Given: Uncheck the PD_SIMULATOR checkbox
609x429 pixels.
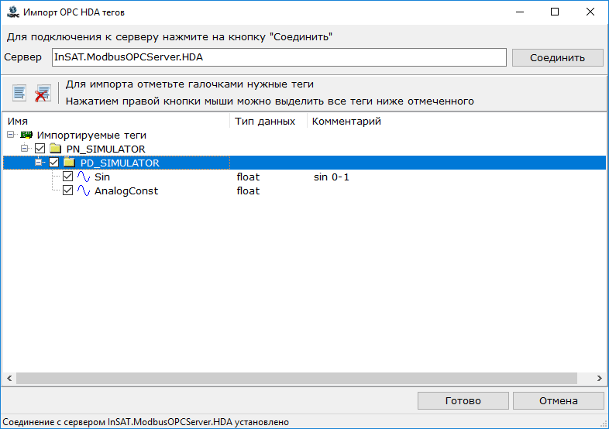Looking at the screenshot, I should click(x=54, y=163).
